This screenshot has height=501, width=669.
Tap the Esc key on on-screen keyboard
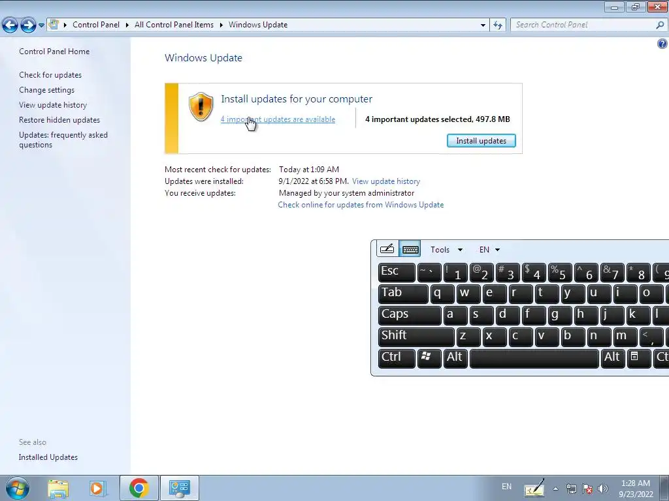pos(397,272)
